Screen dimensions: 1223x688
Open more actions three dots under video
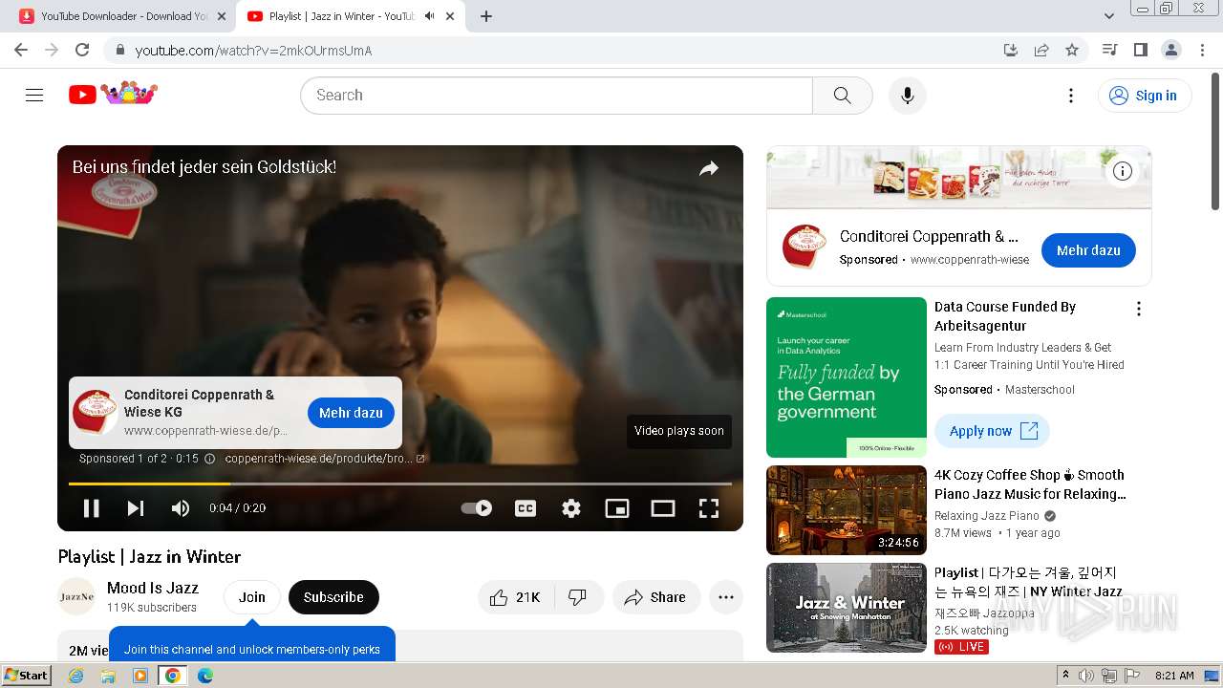click(x=726, y=597)
